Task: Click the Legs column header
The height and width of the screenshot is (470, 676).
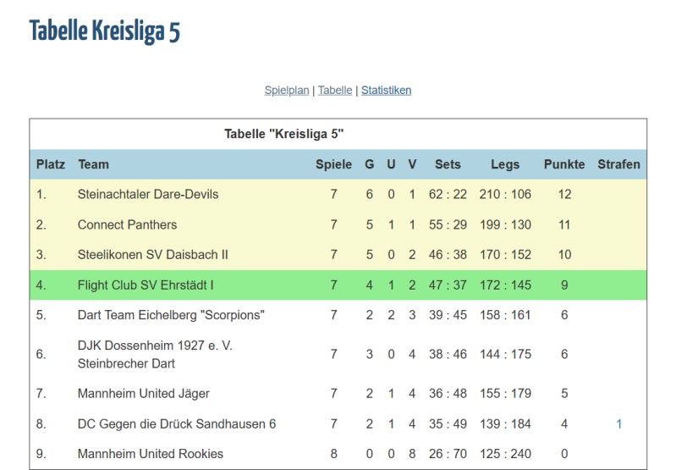Action: coord(505,164)
